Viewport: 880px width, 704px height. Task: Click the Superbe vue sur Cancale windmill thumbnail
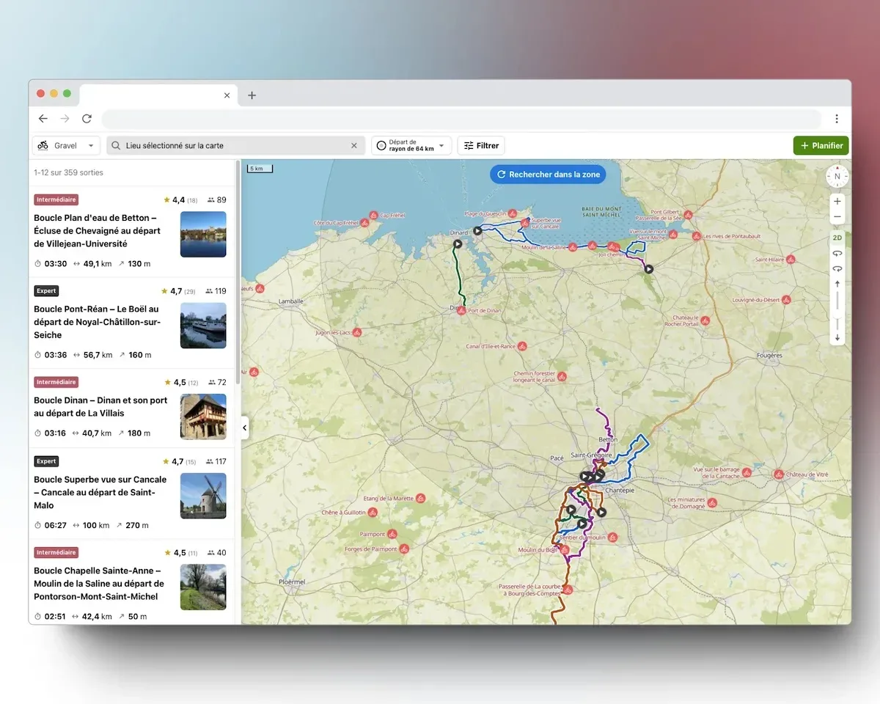point(203,496)
